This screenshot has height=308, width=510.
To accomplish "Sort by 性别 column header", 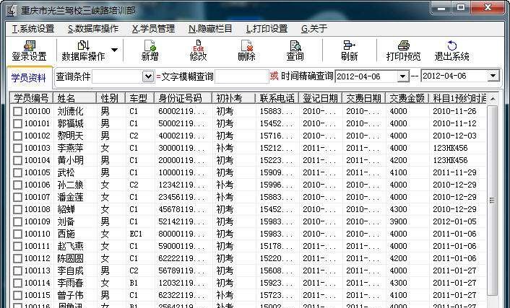I will click(x=111, y=98).
